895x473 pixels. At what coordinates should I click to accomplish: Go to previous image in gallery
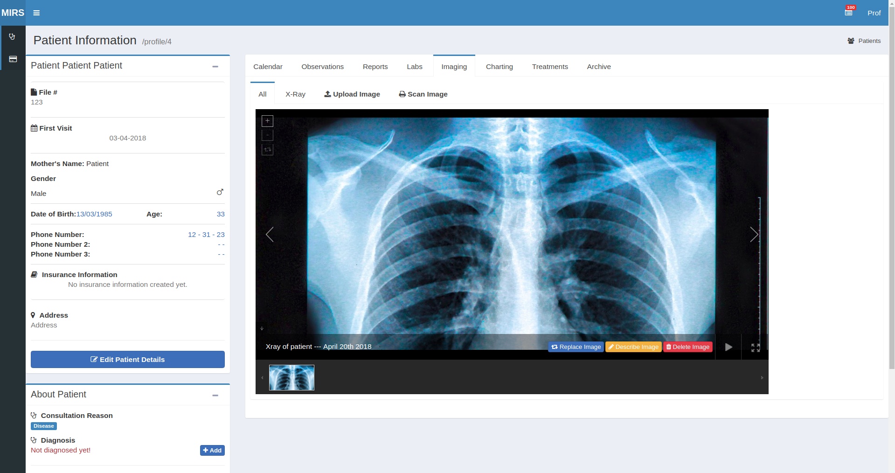coord(270,235)
